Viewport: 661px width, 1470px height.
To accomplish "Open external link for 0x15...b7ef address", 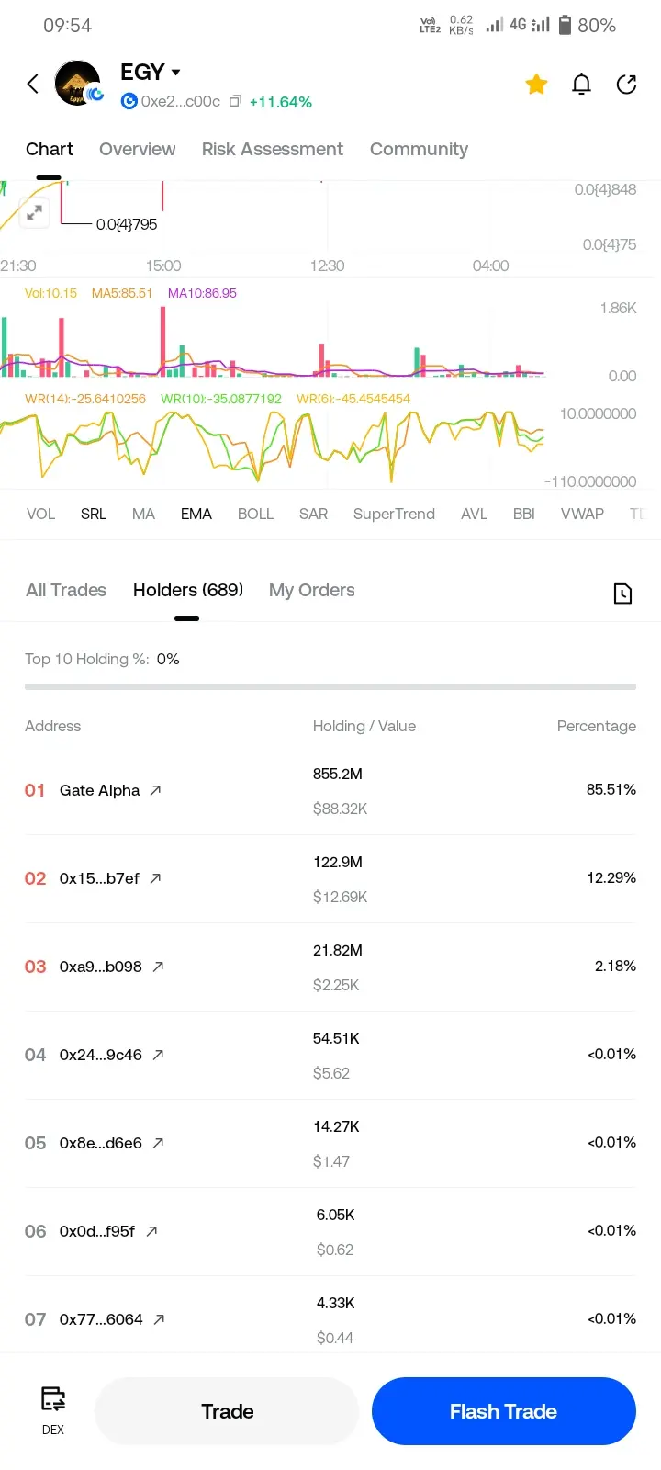I will coord(156,878).
